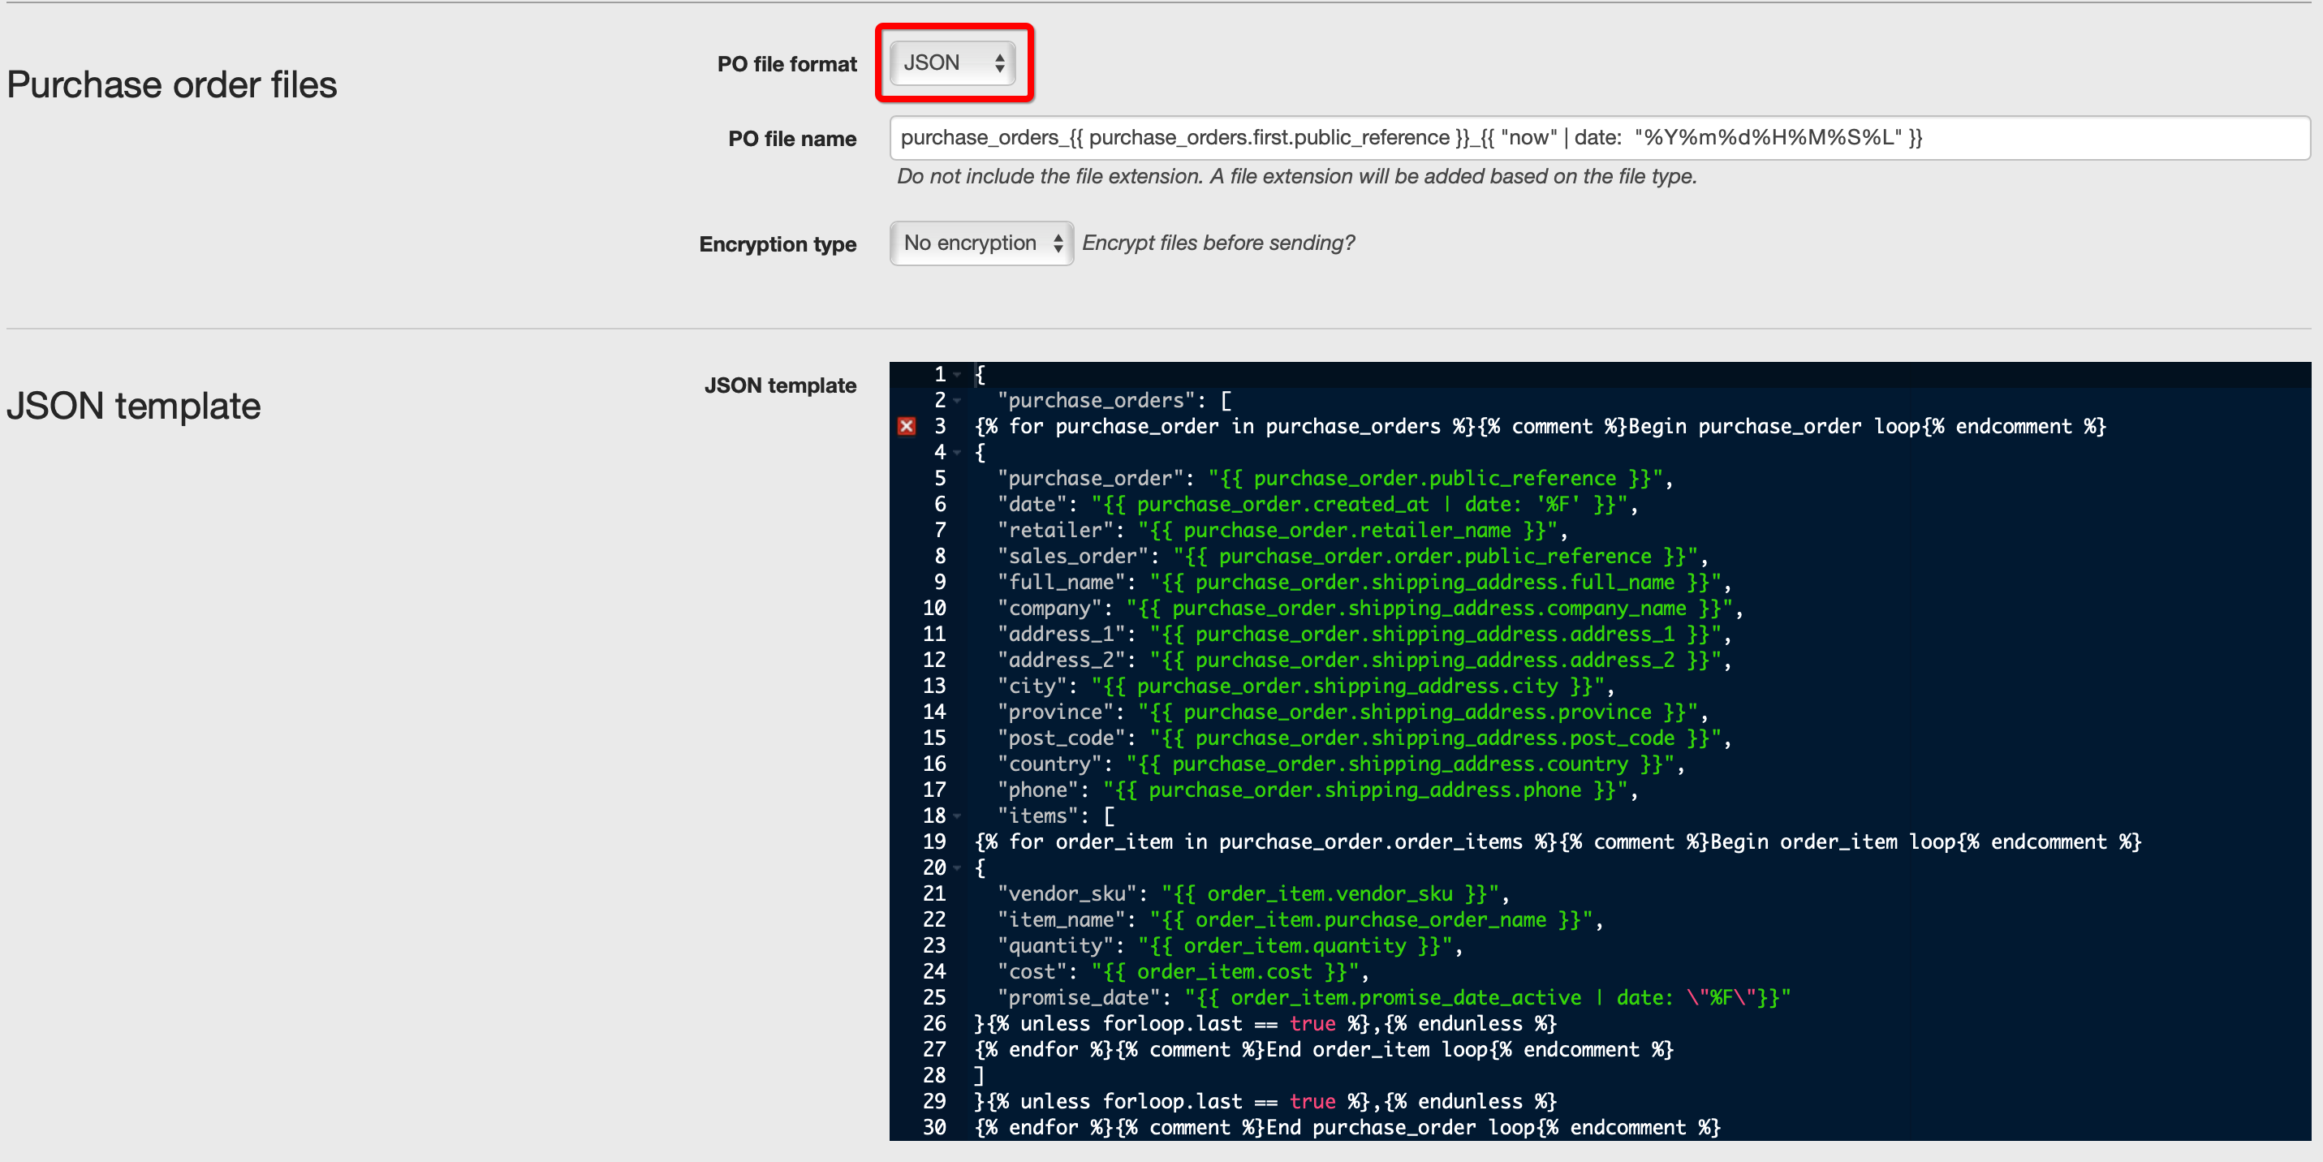Click the "phone" shipping address line
This screenshot has width=2323, height=1162.
[x=1317, y=790]
